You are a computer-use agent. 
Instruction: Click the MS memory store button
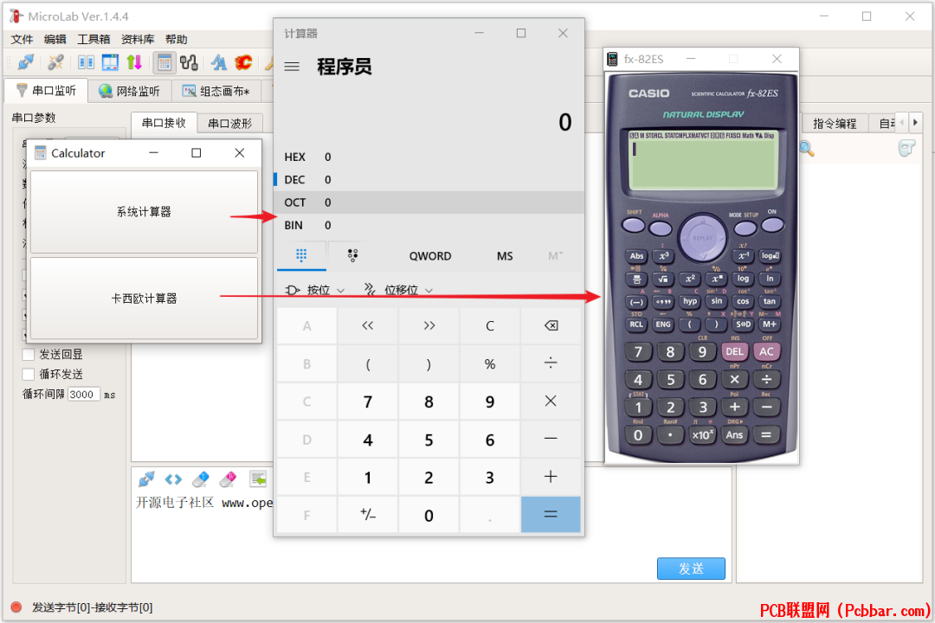pos(505,256)
